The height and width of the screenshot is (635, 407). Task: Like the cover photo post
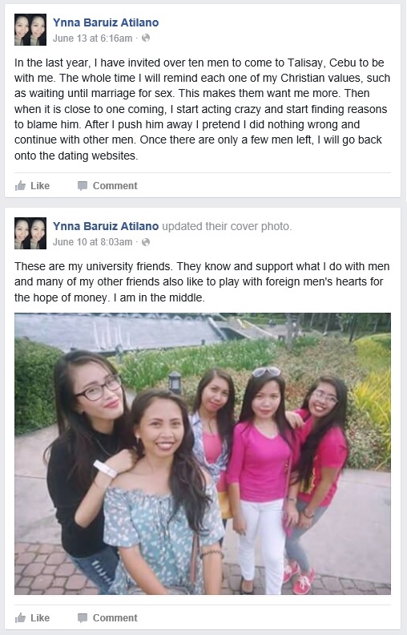[x=32, y=618]
